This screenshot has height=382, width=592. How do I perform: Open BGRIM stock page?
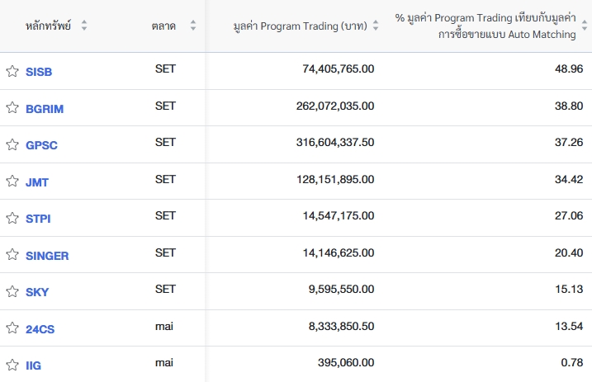[x=45, y=109]
